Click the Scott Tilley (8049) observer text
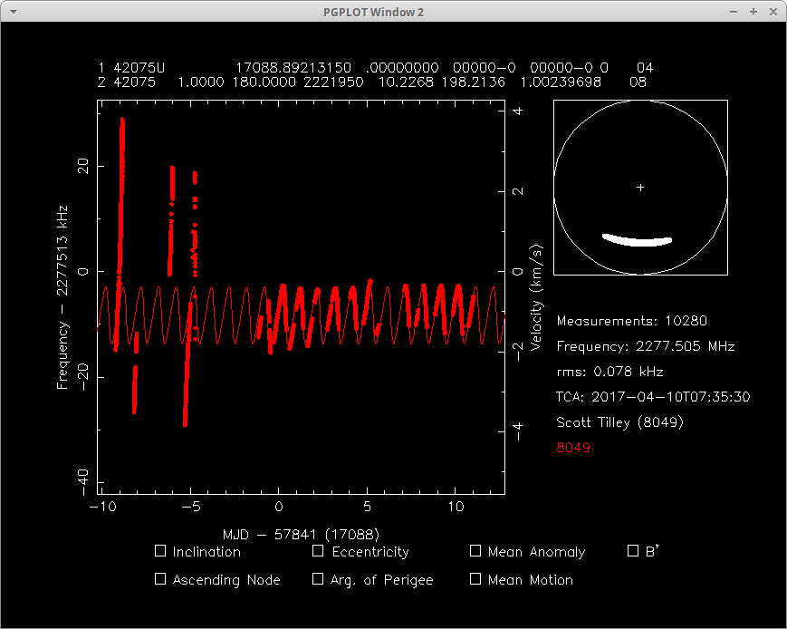The width and height of the screenshot is (787, 629). [x=619, y=422]
